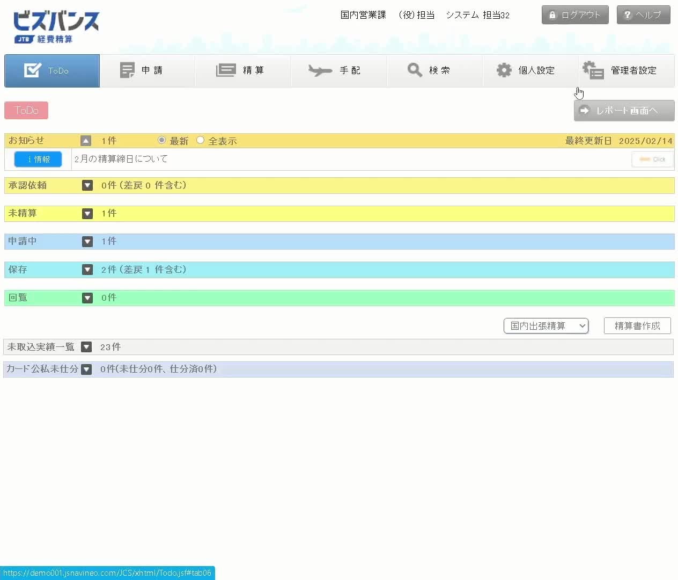Click the arrow icon on レポート画面へ
Screen dimensions: 678x580
pos(585,110)
